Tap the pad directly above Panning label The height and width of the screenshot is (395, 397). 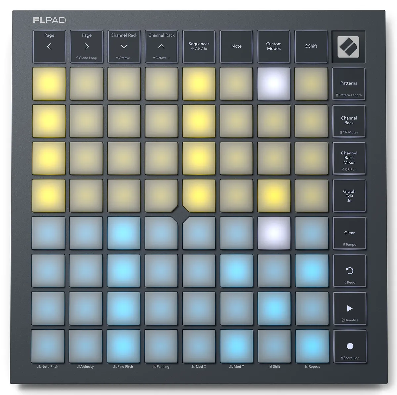[x=161, y=346]
